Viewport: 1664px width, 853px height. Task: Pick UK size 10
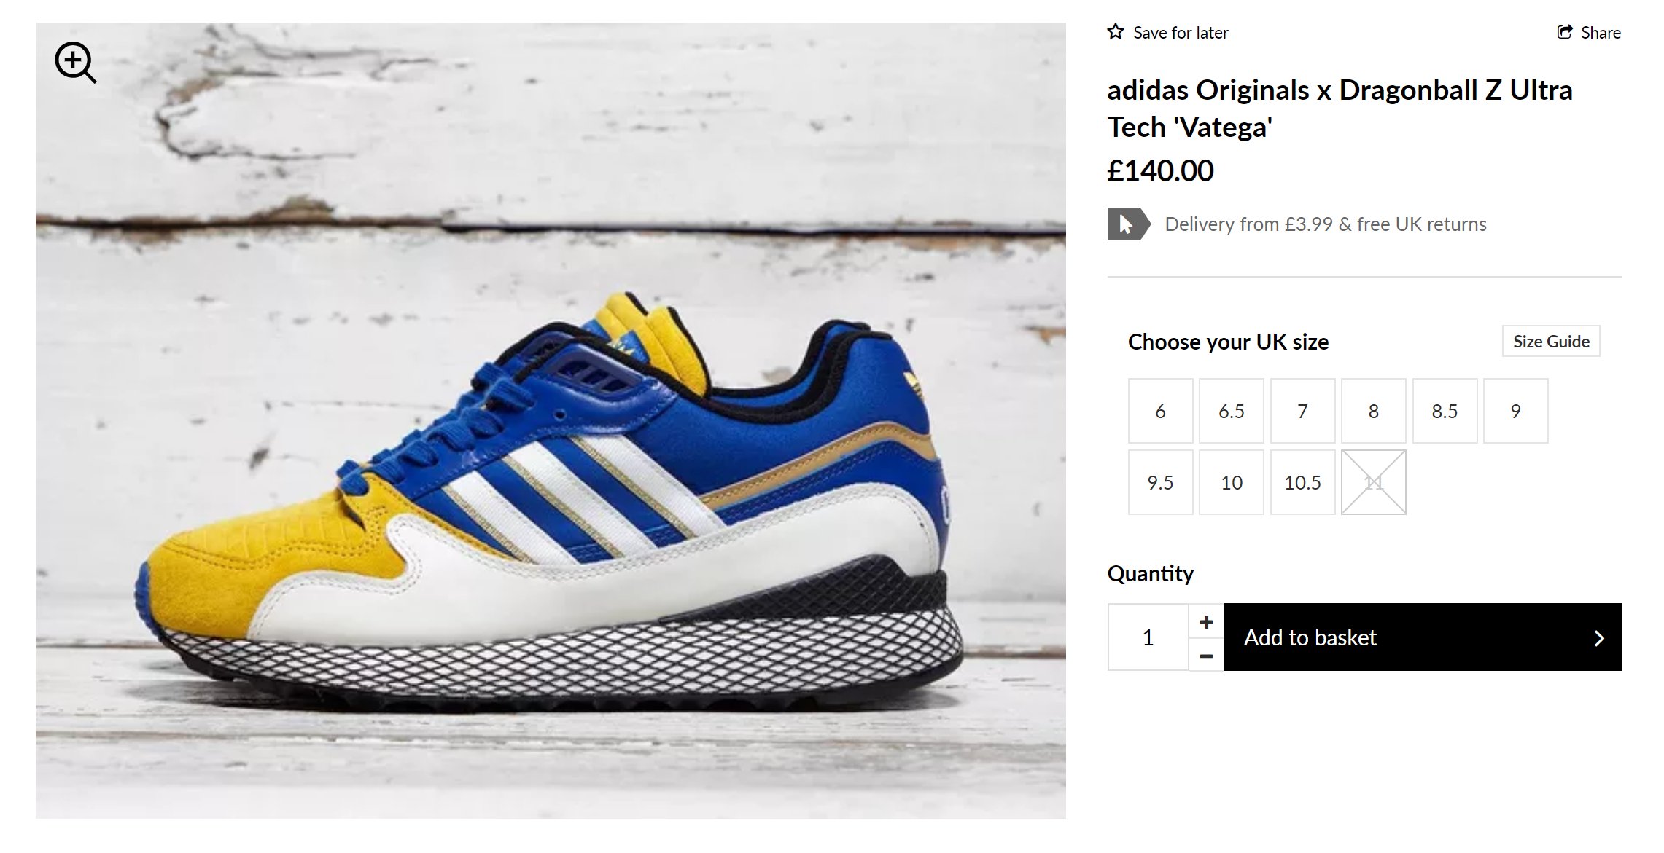(x=1232, y=482)
